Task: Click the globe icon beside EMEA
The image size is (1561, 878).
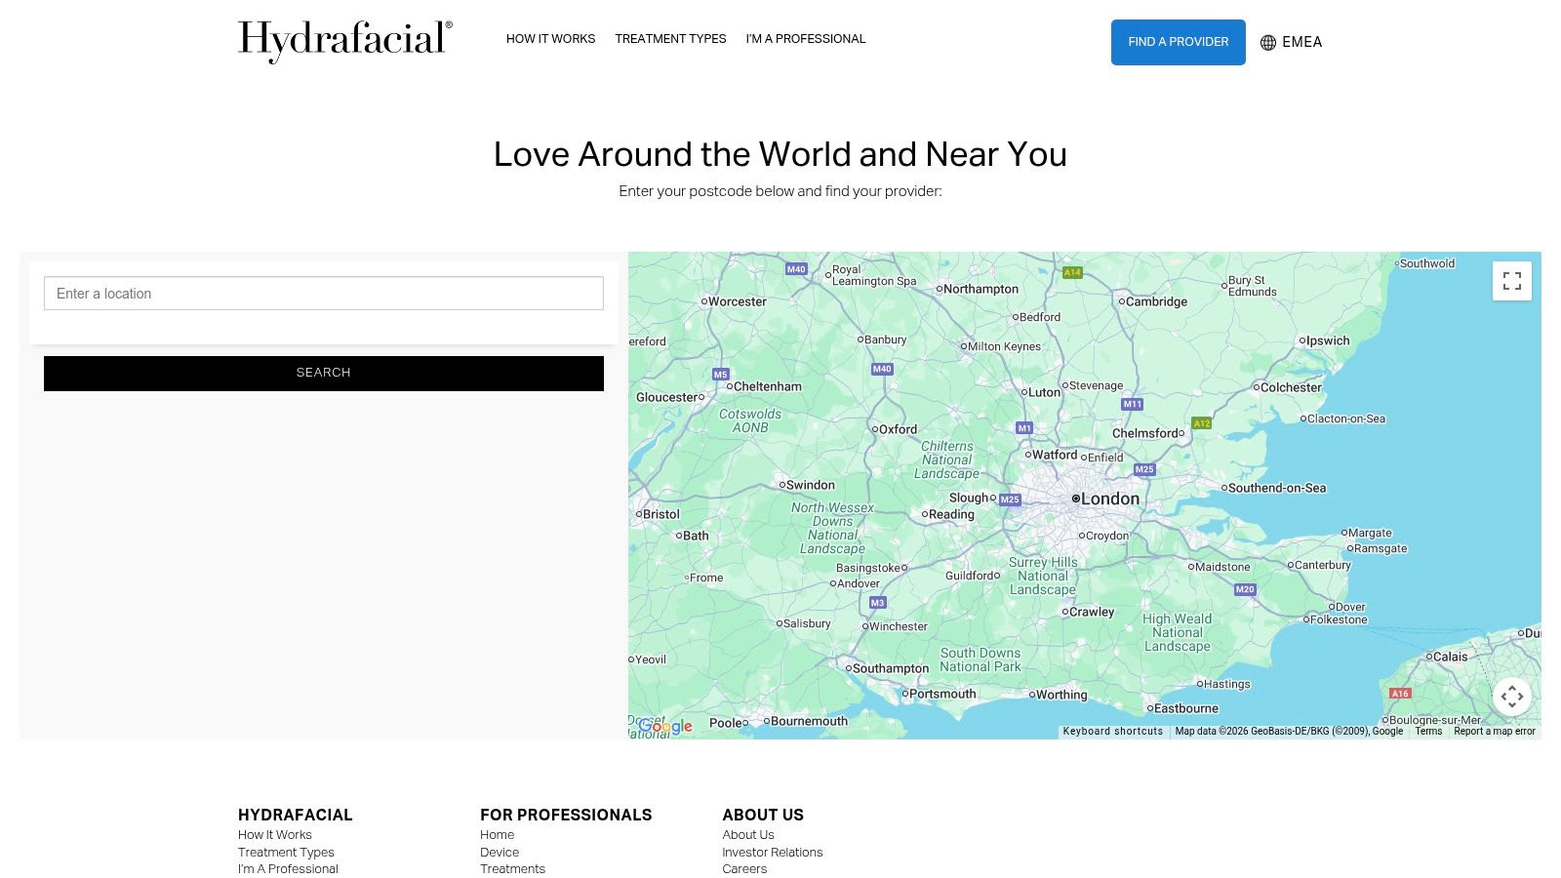Action: (1268, 43)
